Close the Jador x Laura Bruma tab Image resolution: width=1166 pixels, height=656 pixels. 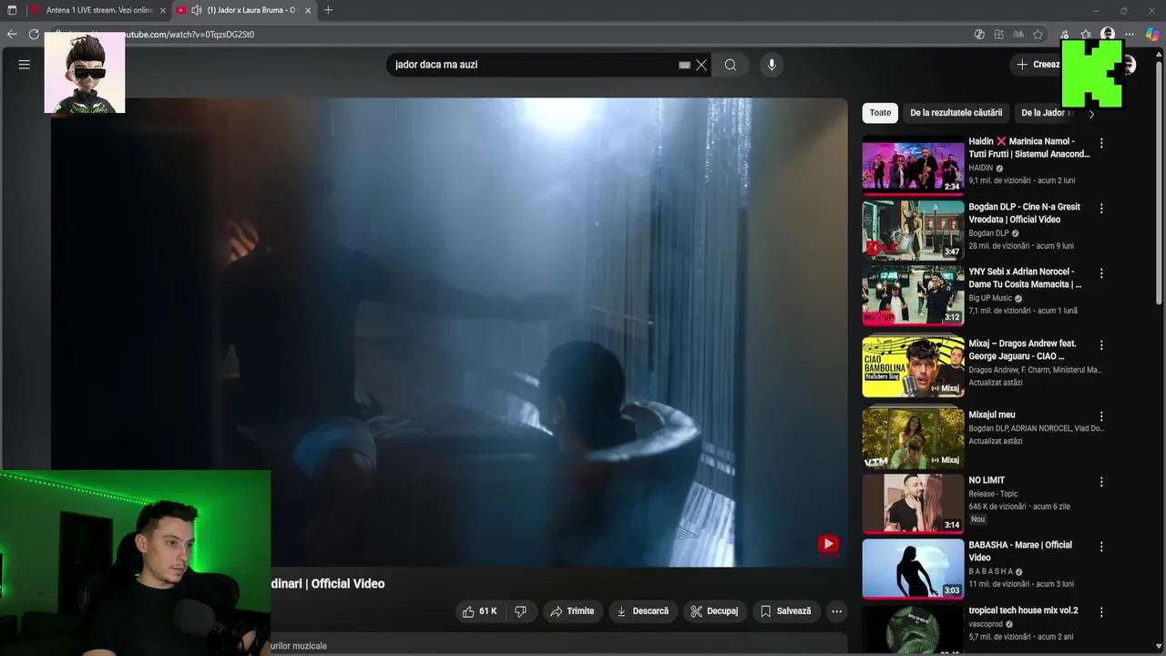tap(308, 10)
